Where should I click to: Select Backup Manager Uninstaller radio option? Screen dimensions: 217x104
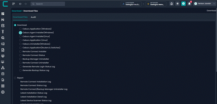20,59
